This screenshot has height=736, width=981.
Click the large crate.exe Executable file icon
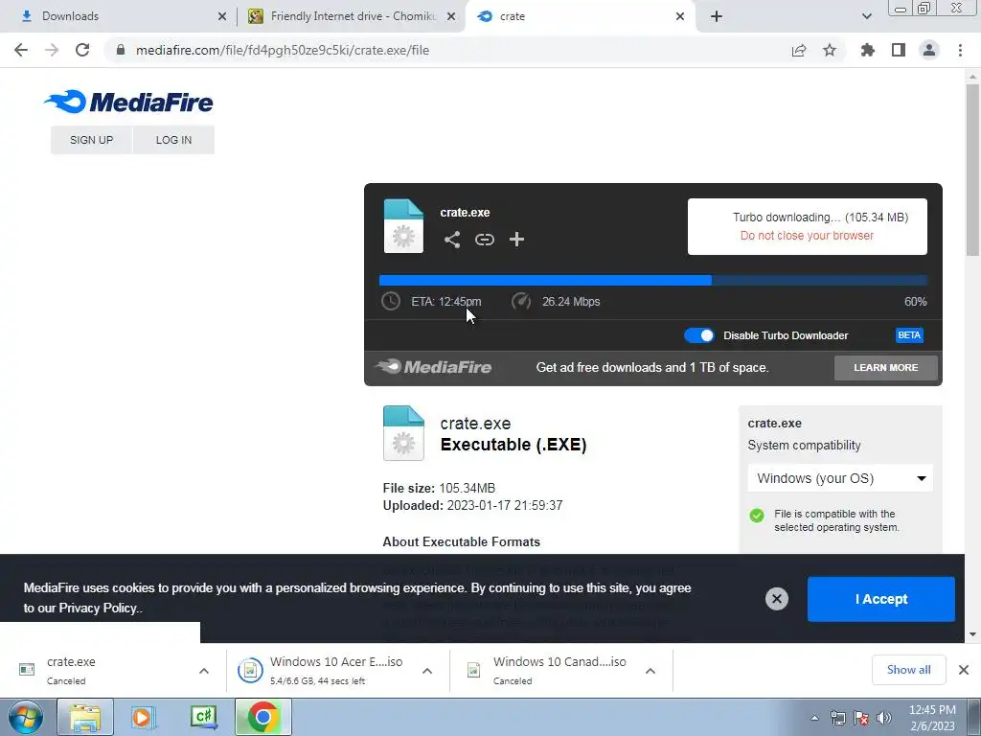[x=403, y=433]
